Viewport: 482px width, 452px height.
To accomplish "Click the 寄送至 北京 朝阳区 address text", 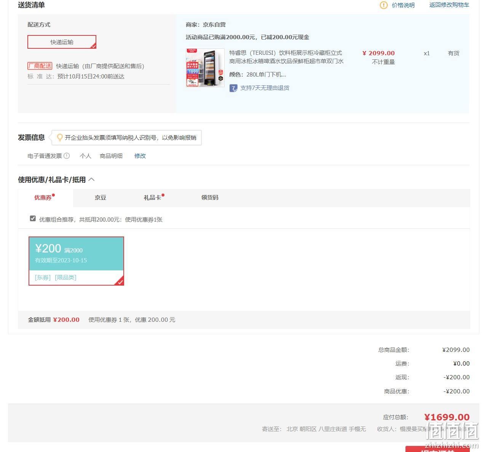I will tap(314, 429).
